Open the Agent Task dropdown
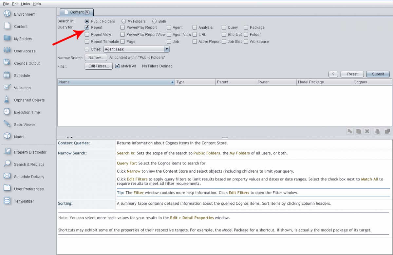Image resolution: width=393 pixels, height=255 pixels. (x=136, y=49)
